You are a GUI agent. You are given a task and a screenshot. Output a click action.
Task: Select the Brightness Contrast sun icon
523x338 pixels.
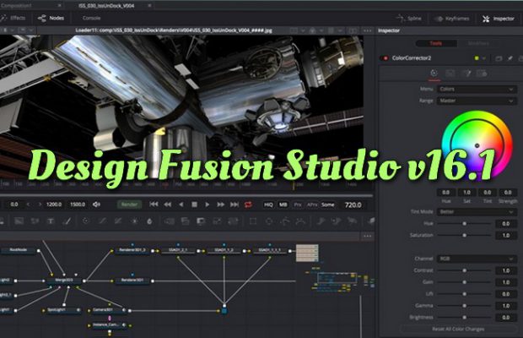[x=134, y=221]
